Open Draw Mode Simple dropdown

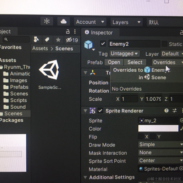point(161,144)
